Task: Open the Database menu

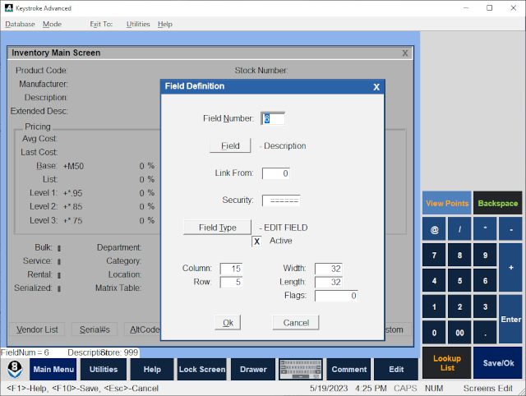Action: pos(20,24)
